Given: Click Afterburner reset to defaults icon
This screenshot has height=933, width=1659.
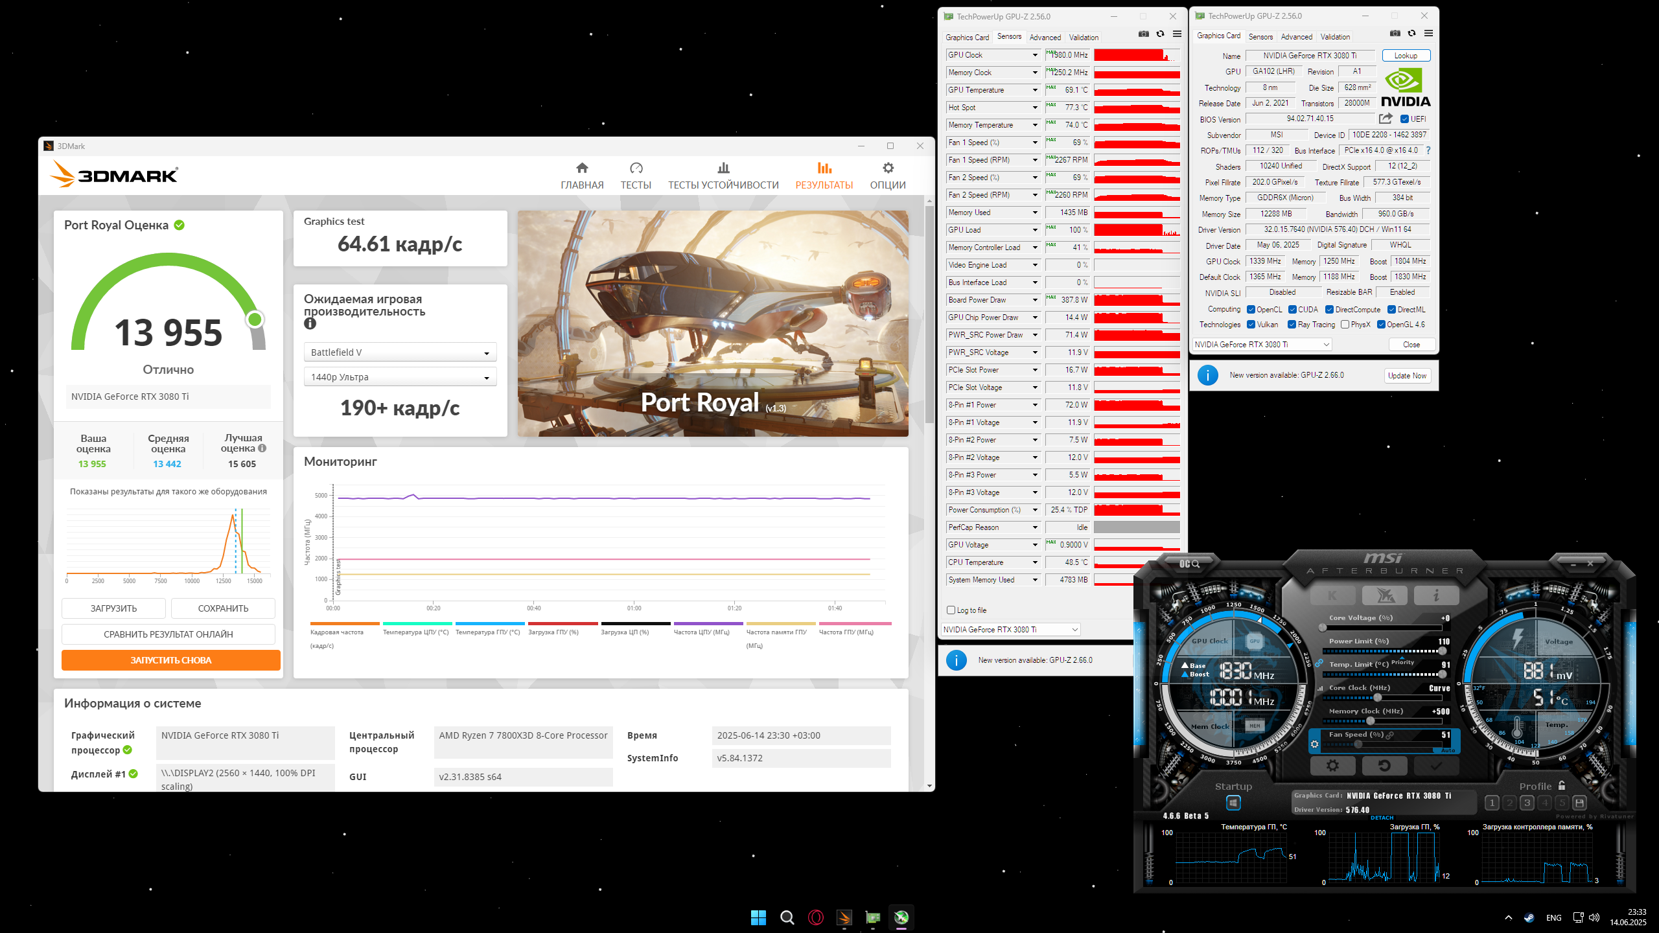Looking at the screenshot, I should tap(1384, 766).
